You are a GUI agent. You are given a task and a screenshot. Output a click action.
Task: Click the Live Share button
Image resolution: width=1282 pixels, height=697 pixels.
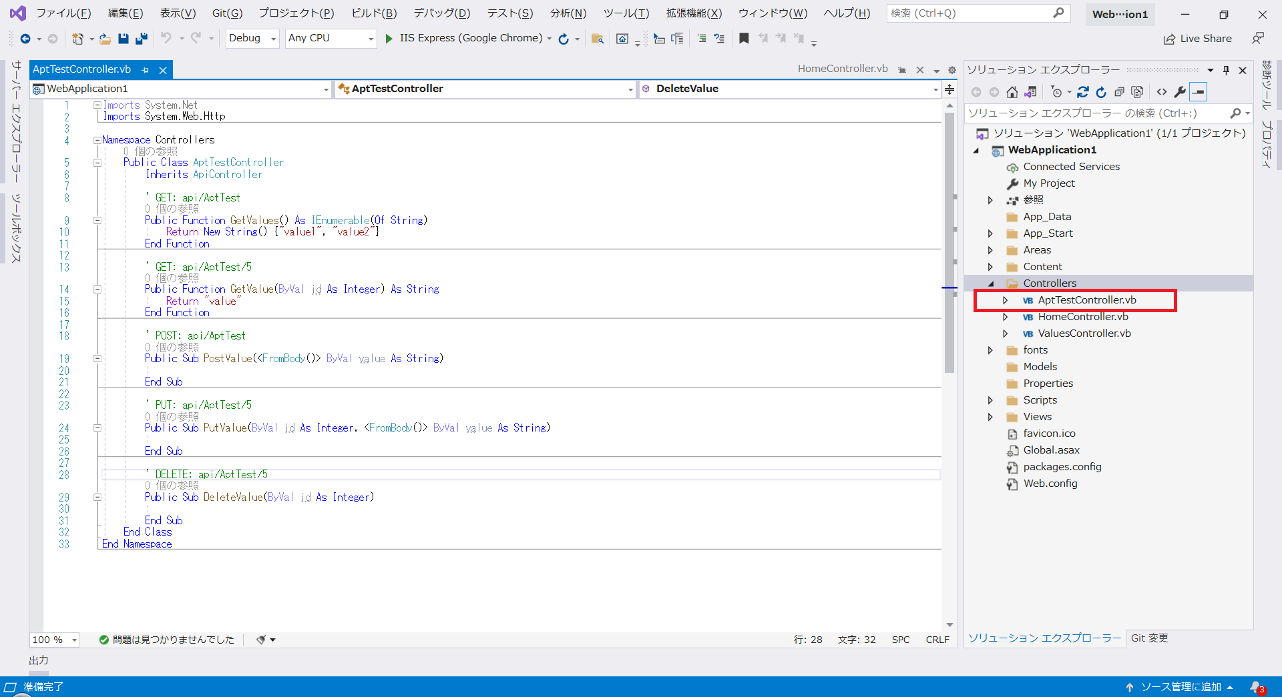(x=1198, y=39)
